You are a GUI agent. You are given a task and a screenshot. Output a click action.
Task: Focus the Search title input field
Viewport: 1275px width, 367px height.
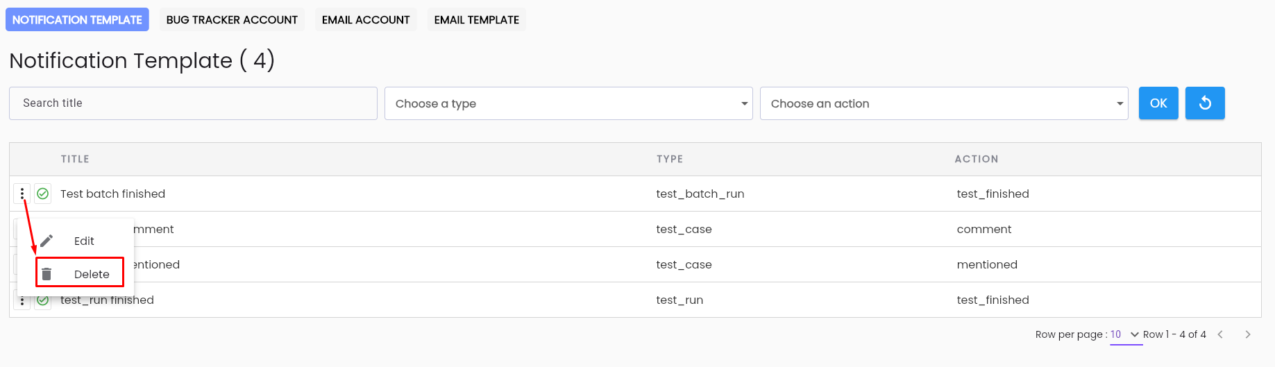(x=193, y=103)
